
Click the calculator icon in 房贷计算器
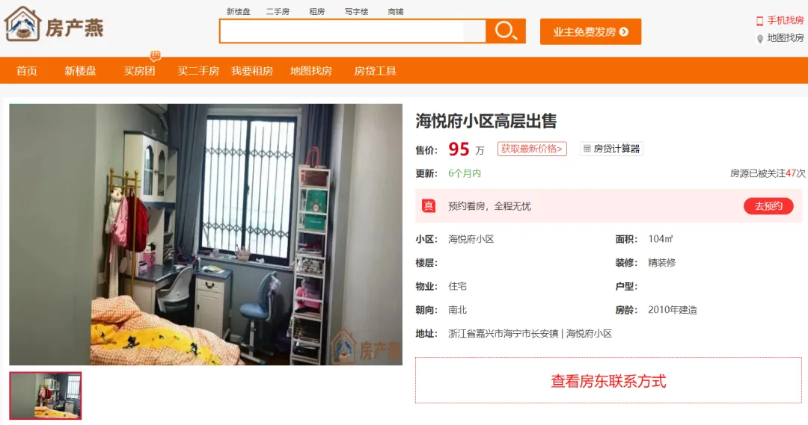[x=587, y=149]
